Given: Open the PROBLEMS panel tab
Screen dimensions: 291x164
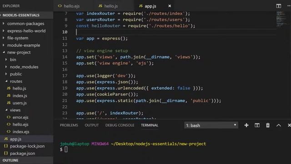Looking at the screenshot, I should point(69,125).
